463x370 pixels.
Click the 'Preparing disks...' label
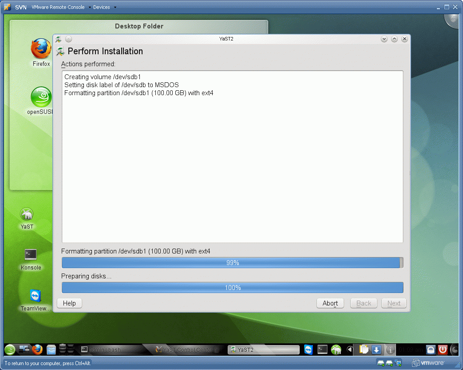coord(86,276)
